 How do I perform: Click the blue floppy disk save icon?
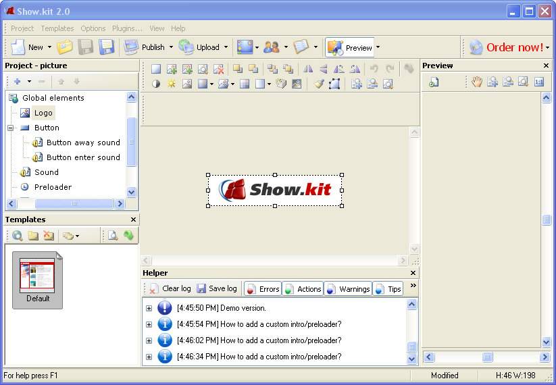tap(107, 47)
